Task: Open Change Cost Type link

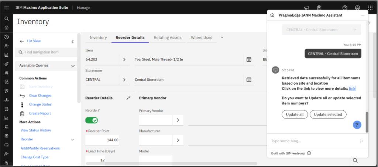Action: click(34, 157)
